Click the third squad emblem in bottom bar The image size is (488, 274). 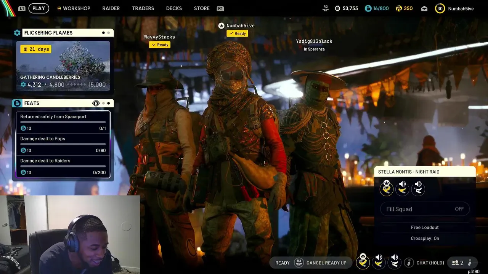point(395,262)
